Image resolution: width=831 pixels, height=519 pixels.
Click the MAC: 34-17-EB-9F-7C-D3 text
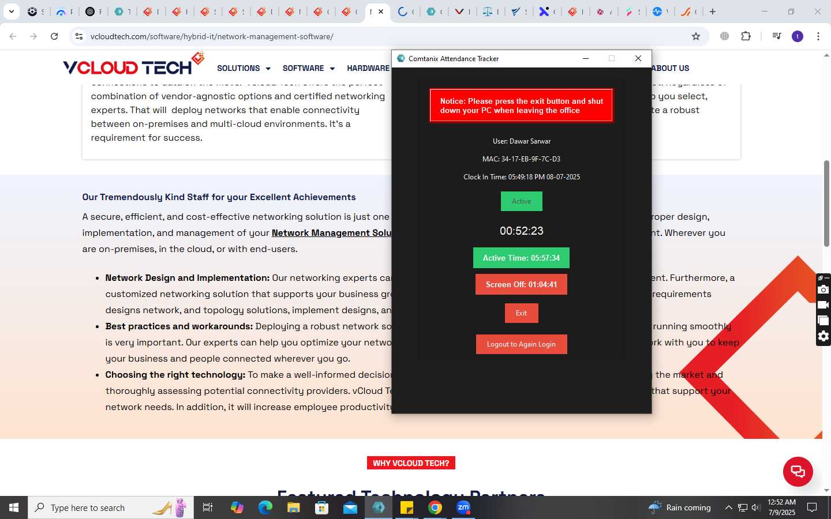pyautogui.click(x=521, y=159)
